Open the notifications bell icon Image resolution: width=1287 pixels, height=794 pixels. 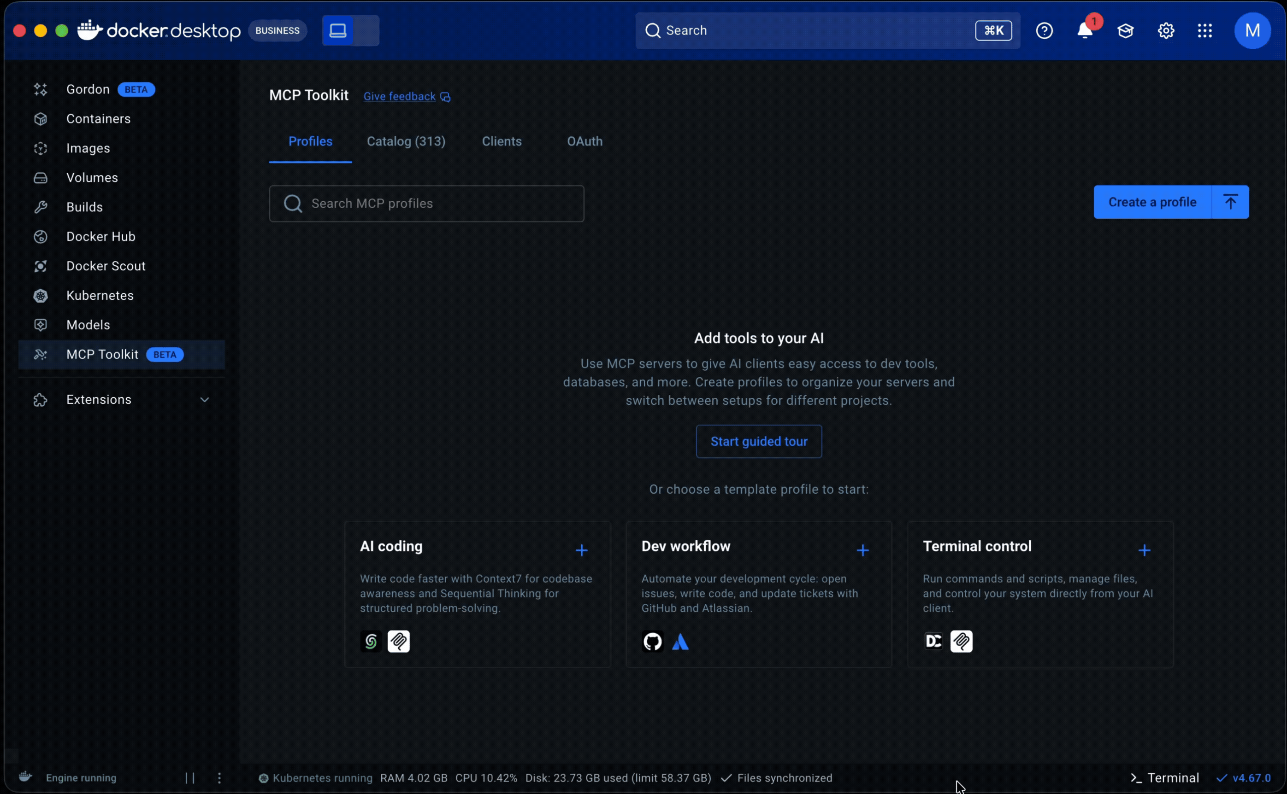click(1084, 30)
